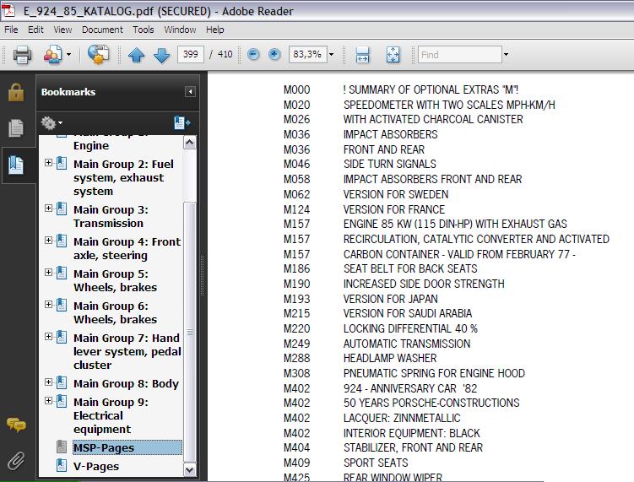
Task: Click the bookmarks scrollbar thumb
Action: pyautogui.click(x=190, y=332)
